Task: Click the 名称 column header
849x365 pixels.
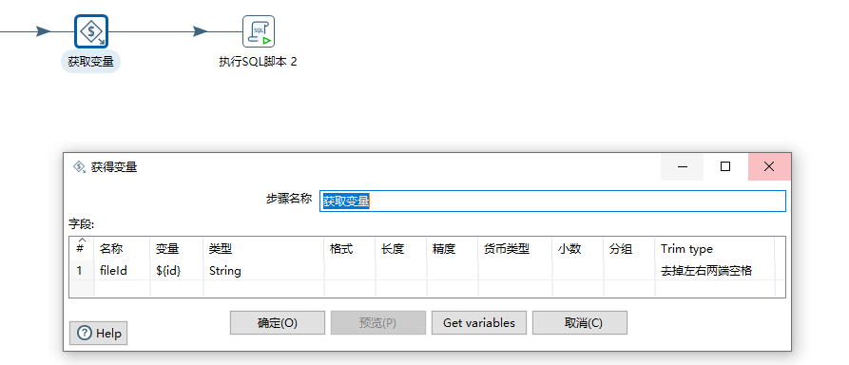Action: pos(122,249)
